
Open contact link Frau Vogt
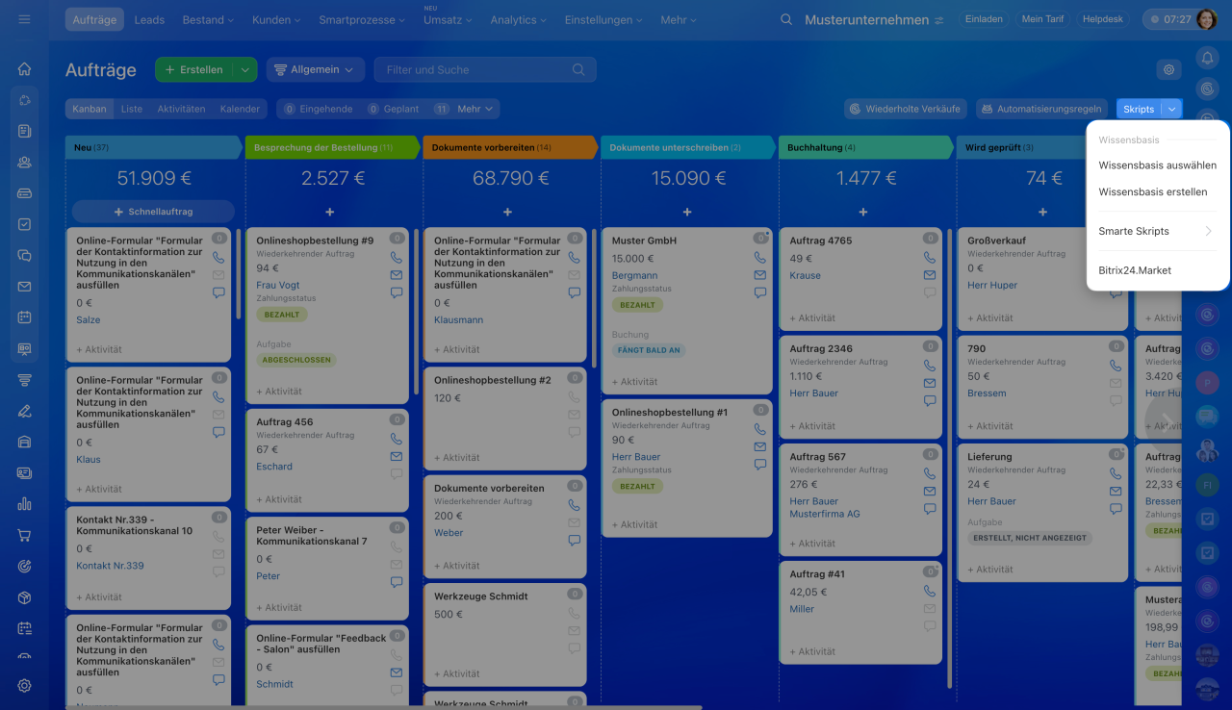tap(278, 285)
